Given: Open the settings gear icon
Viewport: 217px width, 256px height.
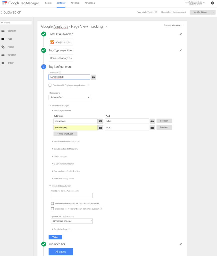Looking at the screenshot, I should [x=212, y=3].
